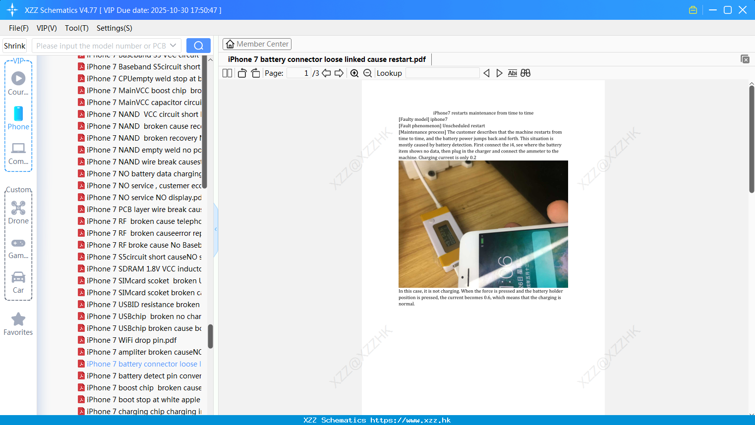
Task: Zoom out with magnifier minus icon
Action: (367, 73)
